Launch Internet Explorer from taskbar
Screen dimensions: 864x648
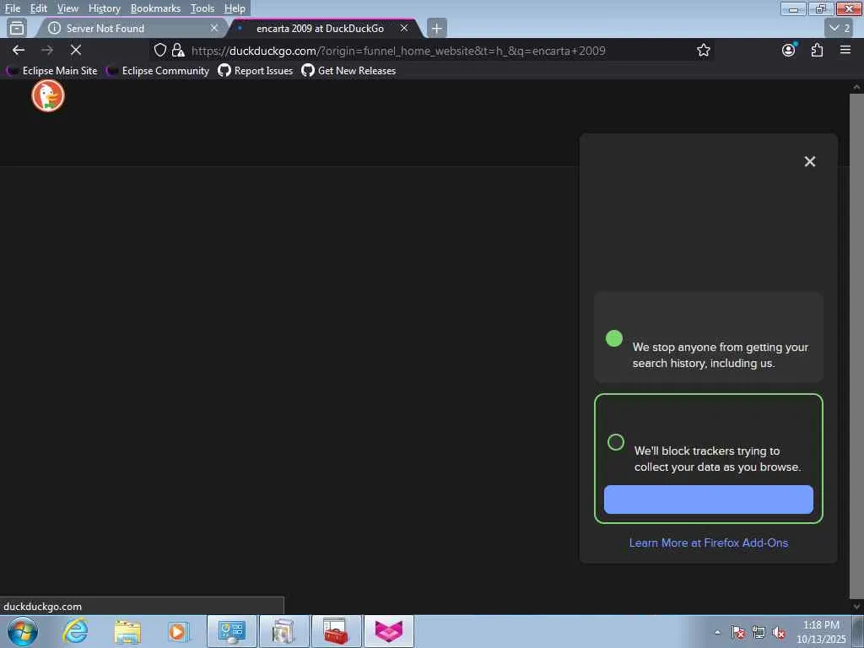click(75, 631)
